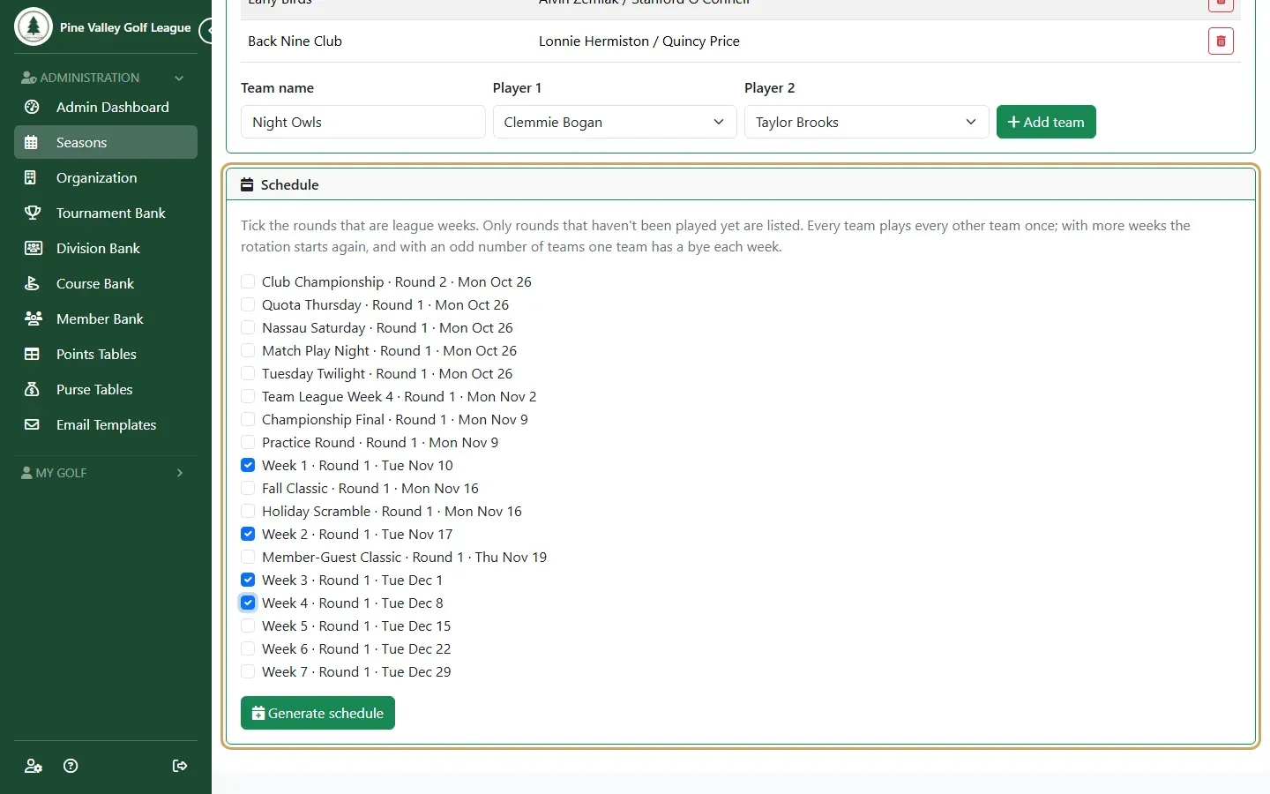The width and height of the screenshot is (1270, 794).
Task: Click the Purse Tables money bag icon
Action: point(32,389)
